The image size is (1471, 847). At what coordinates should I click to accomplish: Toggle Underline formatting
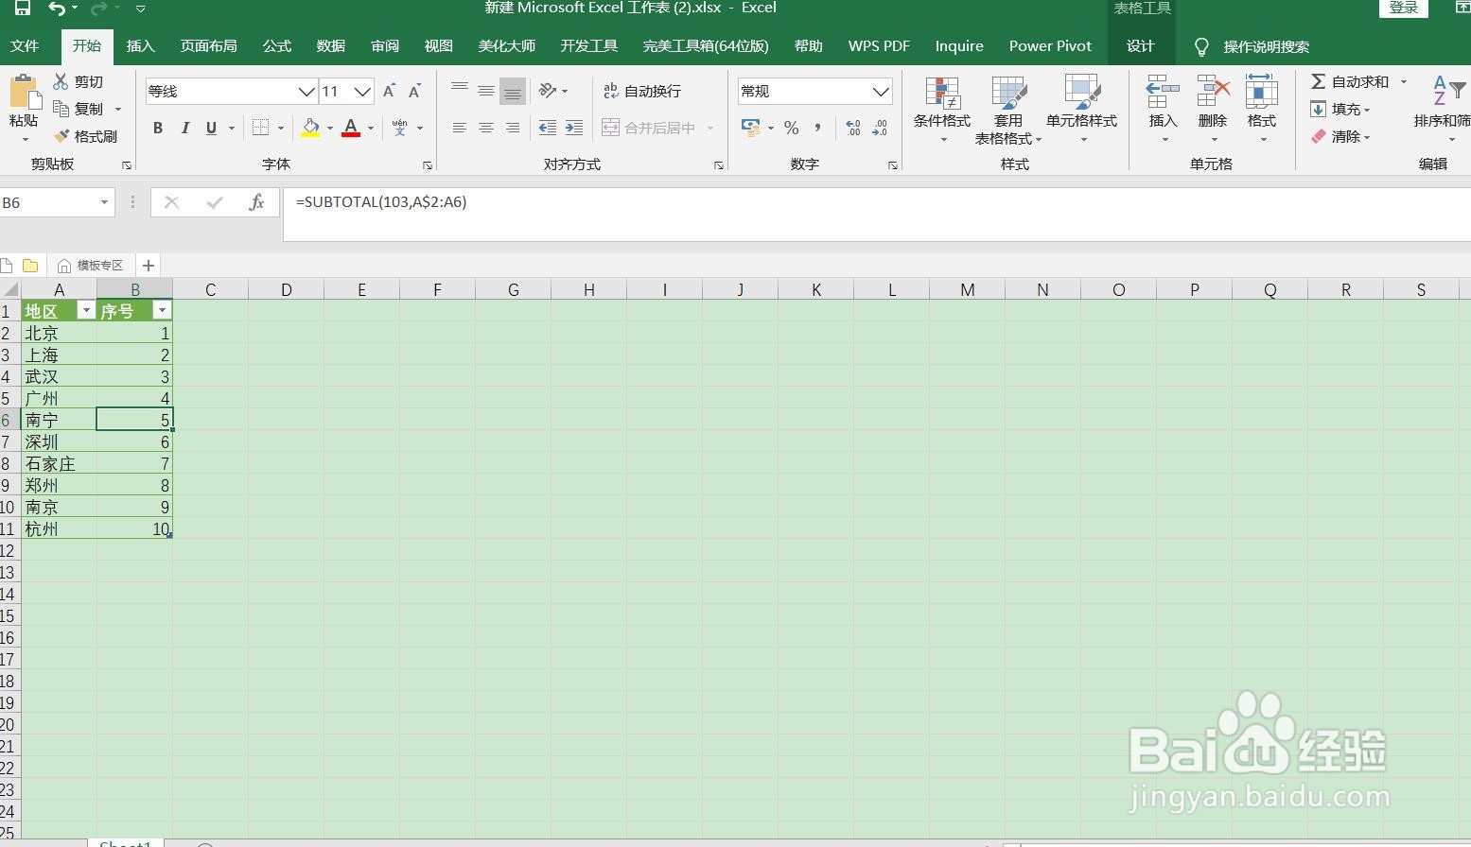pyautogui.click(x=211, y=128)
